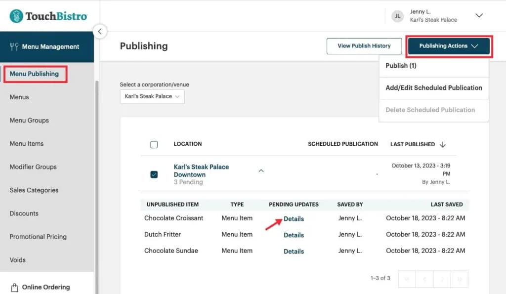Viewport: 506px width, 294px height.
Task: Go to the first page of results
Action: (x=407, y=279)
